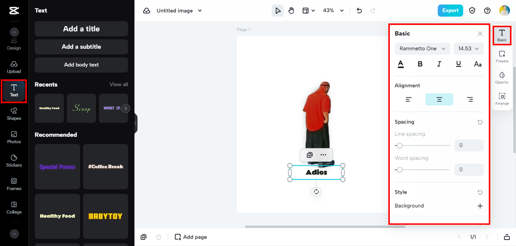
Task: Open the Frames sidebar panel
Action: click(x=14, y=184)
